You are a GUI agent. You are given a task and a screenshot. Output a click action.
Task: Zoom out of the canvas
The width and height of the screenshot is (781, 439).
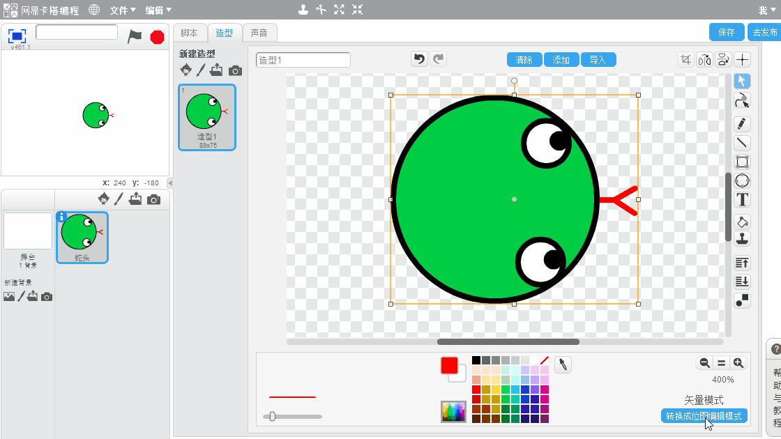[x=704, y=363]
